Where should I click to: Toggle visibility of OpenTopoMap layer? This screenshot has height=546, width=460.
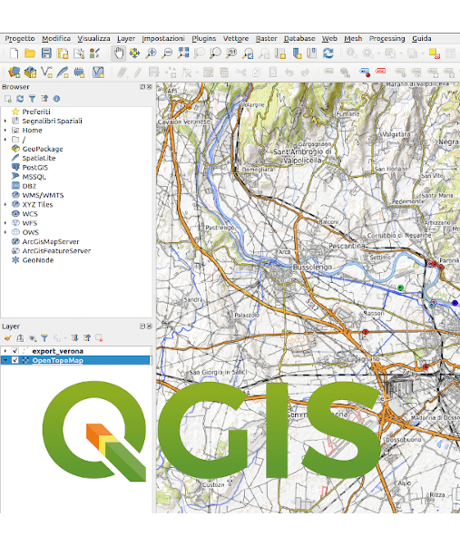15,360
